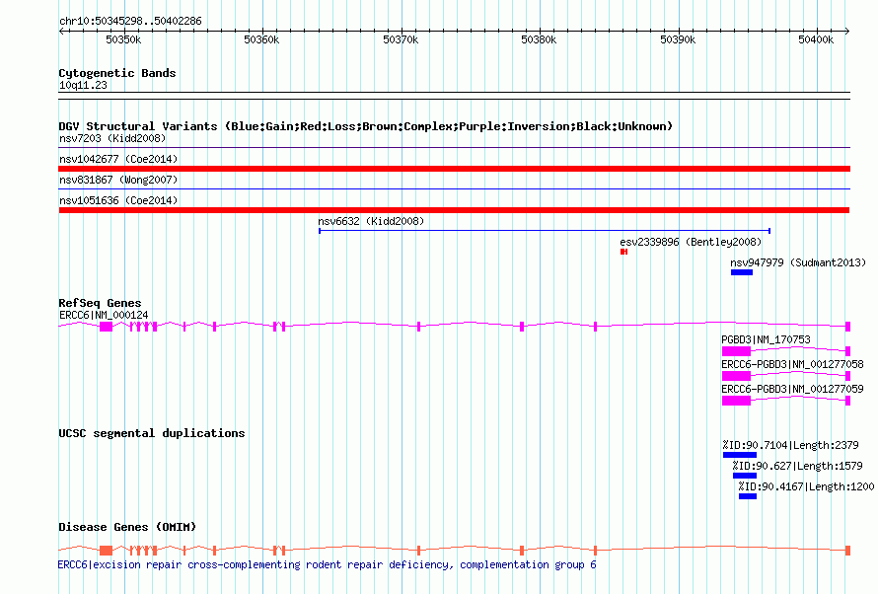Select the PGBD3|NM_170753 gene label
The image size is (878, 594).
click(x=766, y=339)
